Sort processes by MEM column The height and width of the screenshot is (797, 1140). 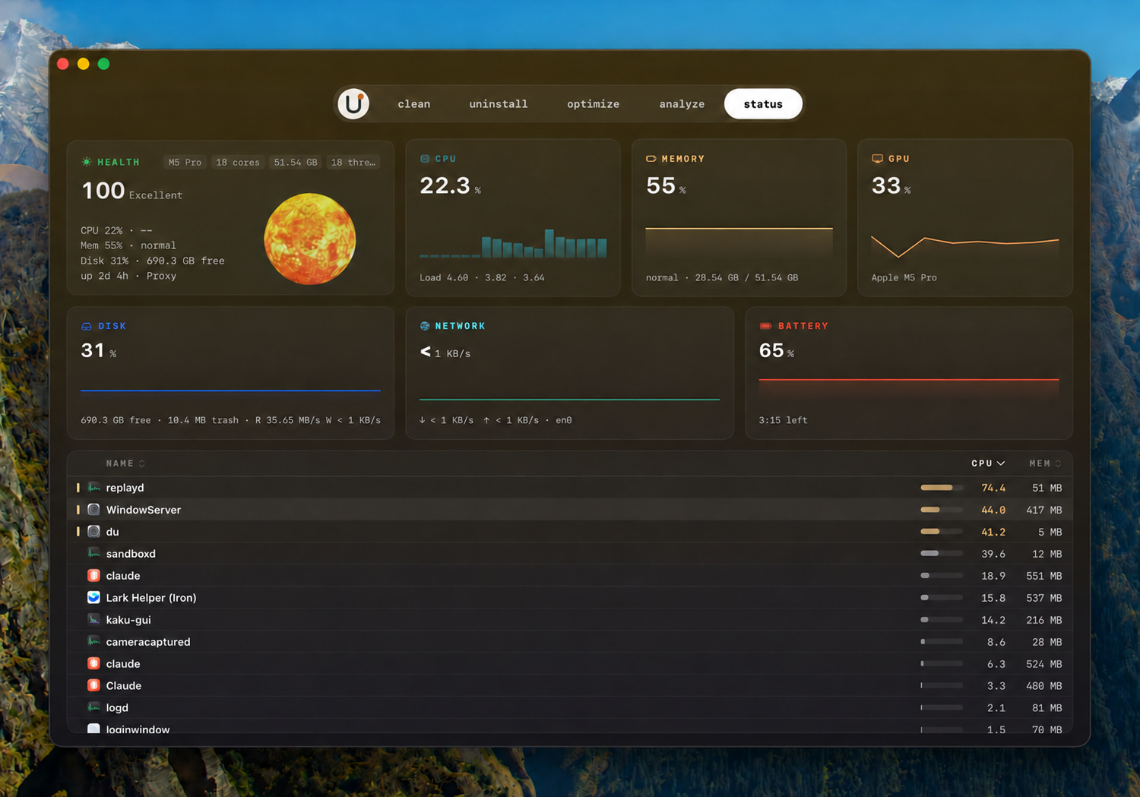1045,463
